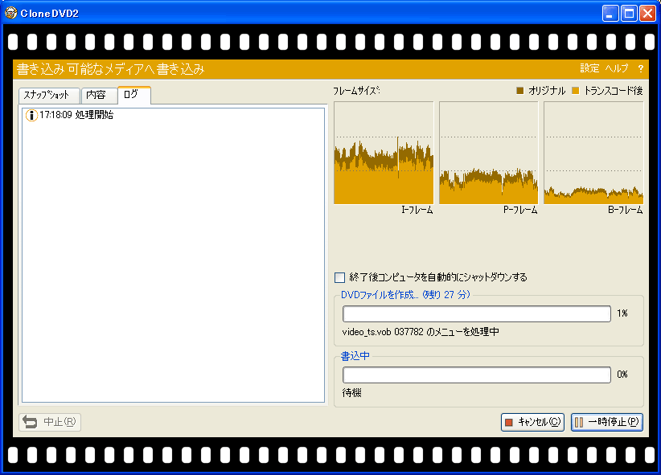
Task: Maximize the CloneDVD2 window
Action: tap(629, 14)
